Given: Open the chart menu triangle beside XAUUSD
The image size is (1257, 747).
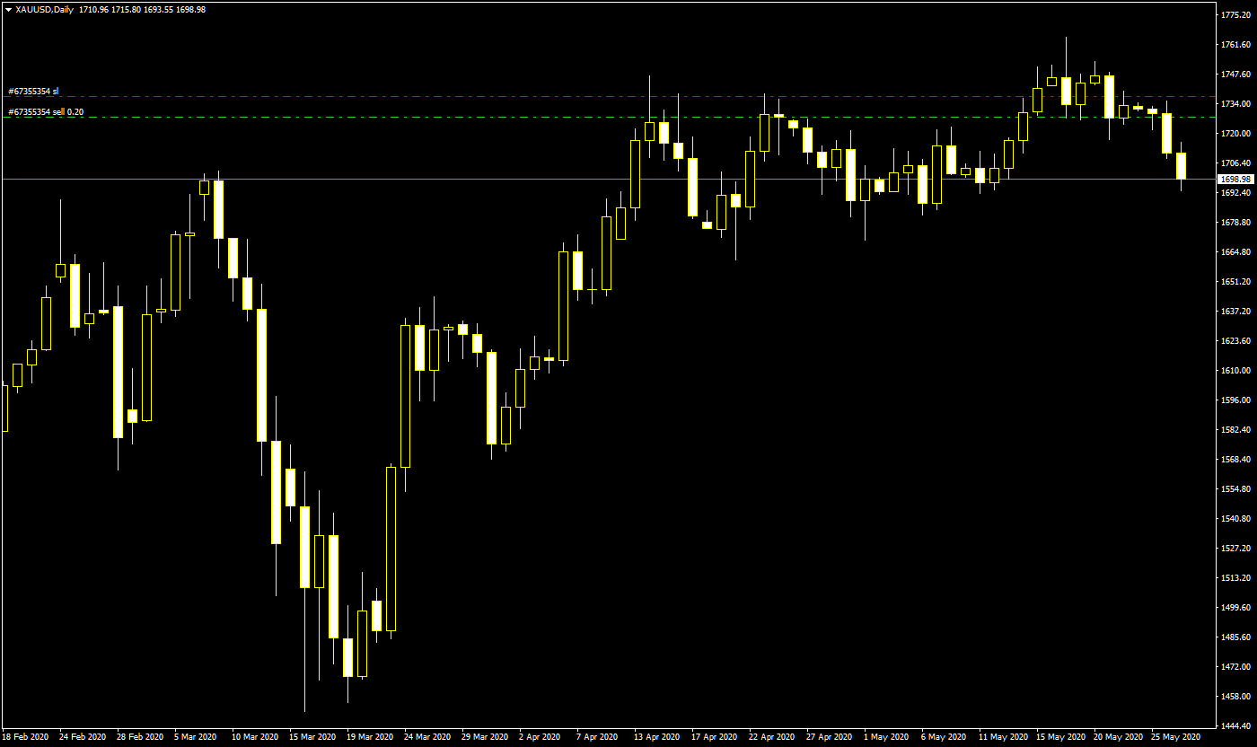Looking at the screenshot, I should (8, 10).
